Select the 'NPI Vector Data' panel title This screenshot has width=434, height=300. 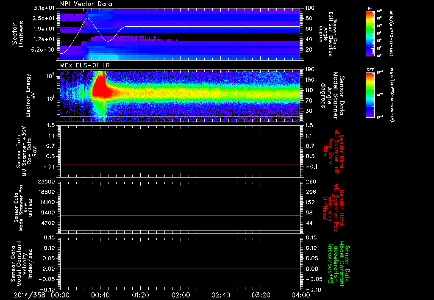click(x=86, y=4)
